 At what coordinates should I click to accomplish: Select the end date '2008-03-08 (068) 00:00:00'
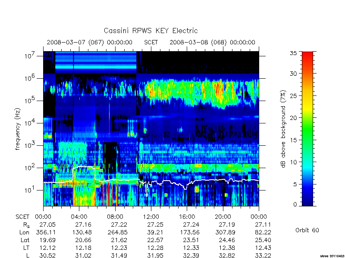click(x=212, y=42)
